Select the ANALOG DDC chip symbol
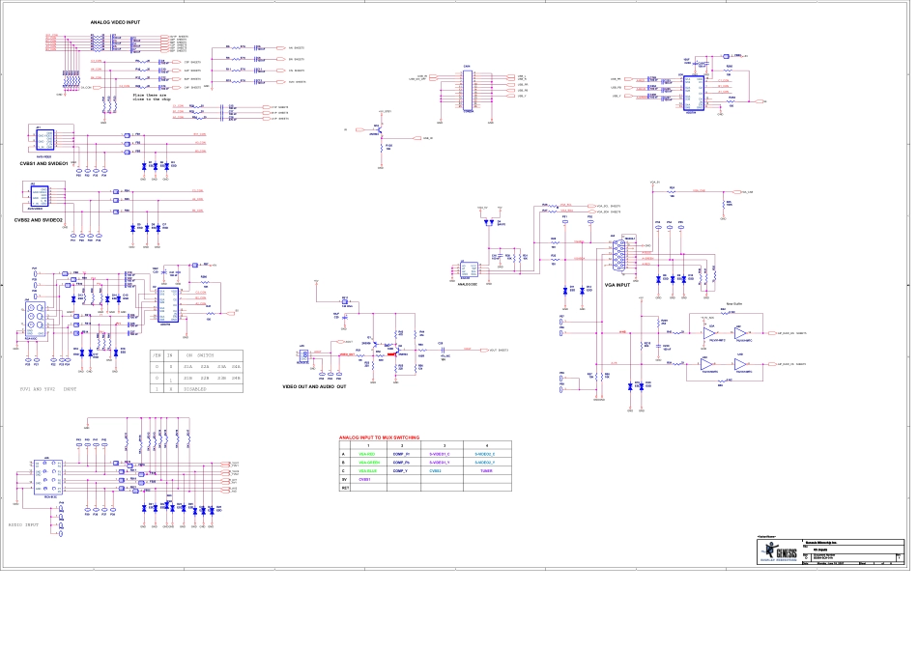This screenshot has width=918, height=649. pos(469,271)
